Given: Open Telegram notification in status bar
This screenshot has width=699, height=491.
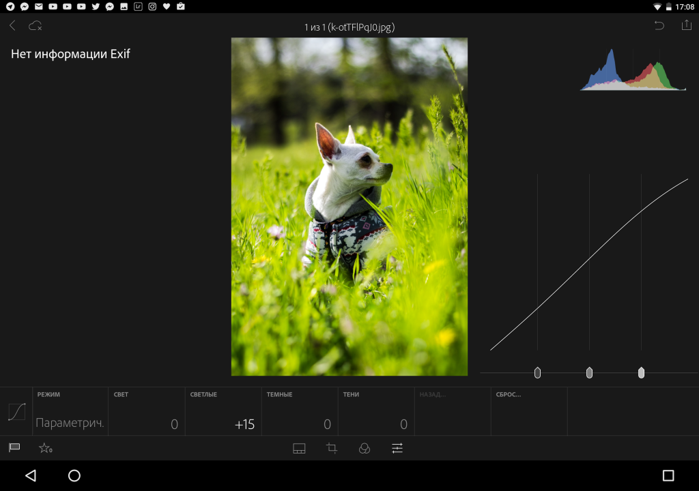Looking at the screenshot, I should click(10, 6).
